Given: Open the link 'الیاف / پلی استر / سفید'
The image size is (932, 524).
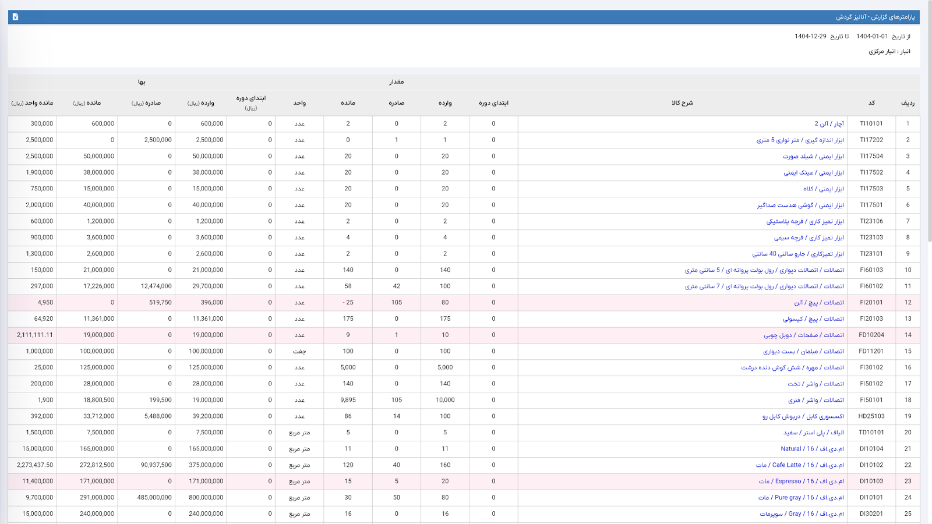Looking at the screenshot, I should pos(813,433).
